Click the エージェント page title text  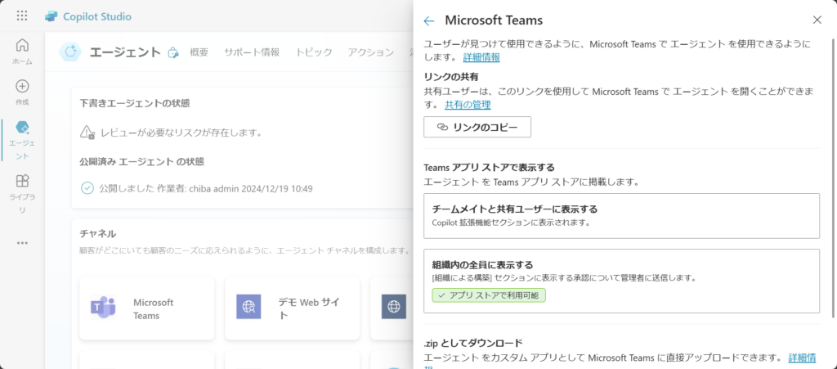tap(125, 52)
